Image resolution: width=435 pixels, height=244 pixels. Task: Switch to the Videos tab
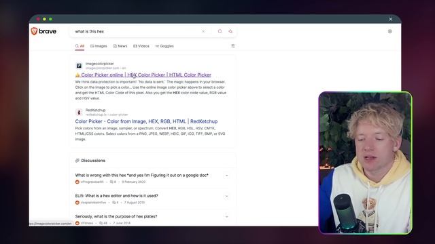tap(141, 46)
